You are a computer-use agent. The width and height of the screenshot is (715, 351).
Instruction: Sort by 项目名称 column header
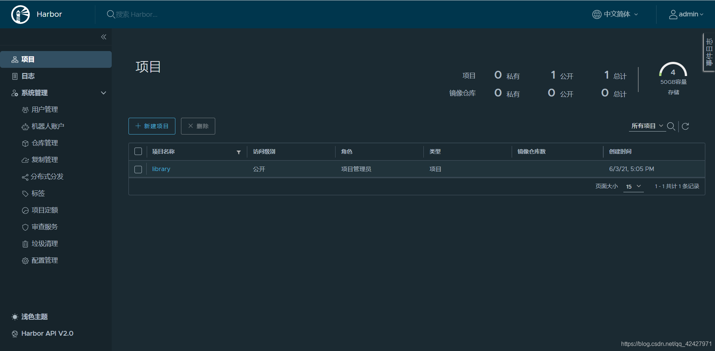click(163, 152)
